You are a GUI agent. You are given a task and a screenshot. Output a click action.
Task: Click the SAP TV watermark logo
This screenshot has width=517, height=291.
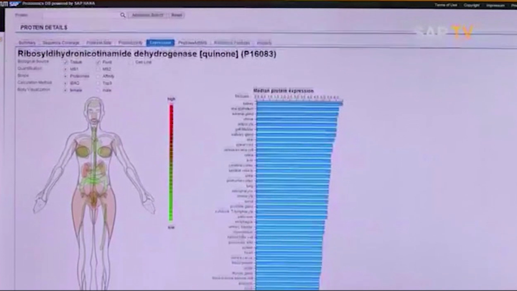coord(445,32)
